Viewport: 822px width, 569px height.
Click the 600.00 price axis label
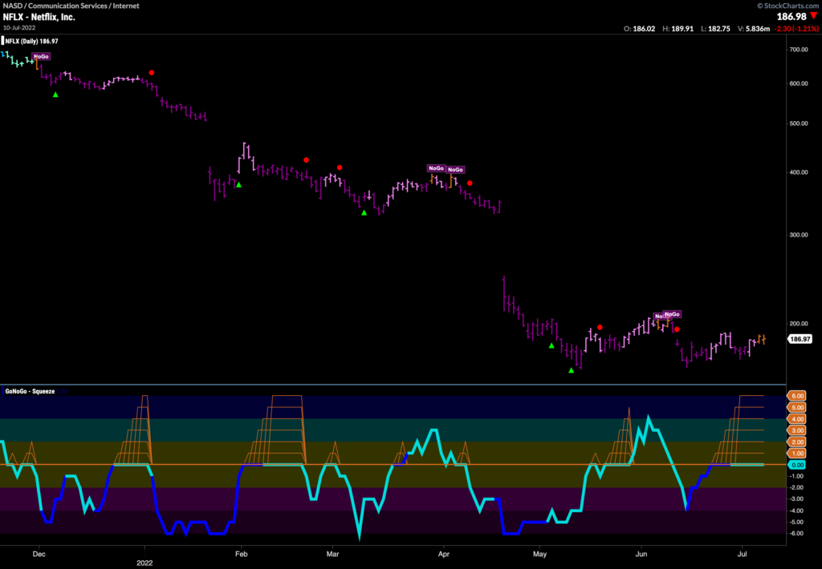point(799,83)
